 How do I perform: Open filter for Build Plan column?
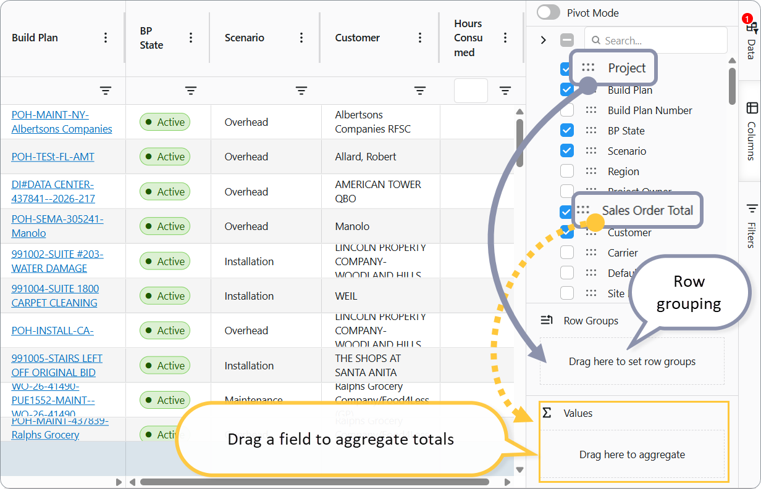[x=106, y=91]
